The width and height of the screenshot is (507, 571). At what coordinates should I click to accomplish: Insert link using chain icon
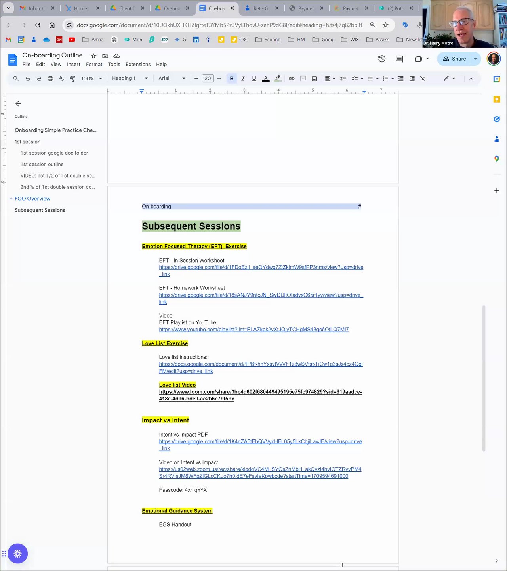[x=292, y=79]
